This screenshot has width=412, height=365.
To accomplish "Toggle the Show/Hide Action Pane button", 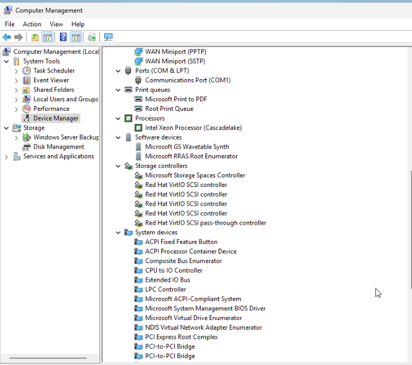I will point(76,37).
